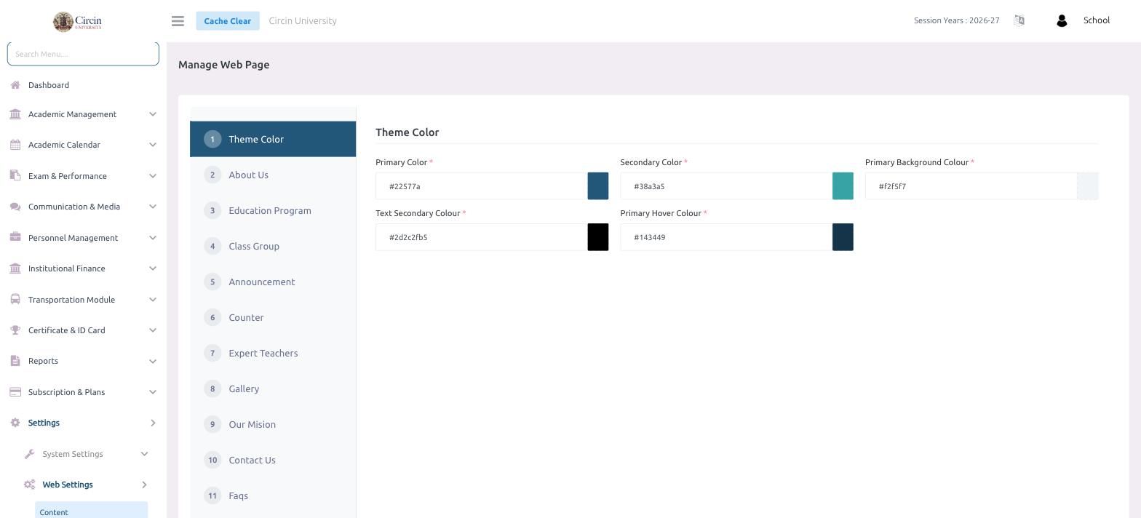Viewport: 1141px width, 518px height.
Task: Open Text Secondary Colour black swatch
Action: pyautogui.click(x=598, y=237)
